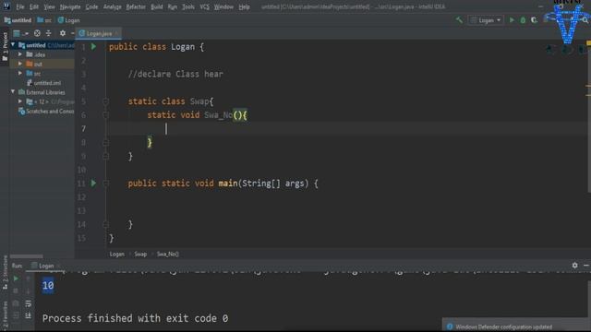The width and height of the screenshot is (591, 332).
Task: Click Swa_No() in the editor breadcrumb
Action: click(168, 255)
